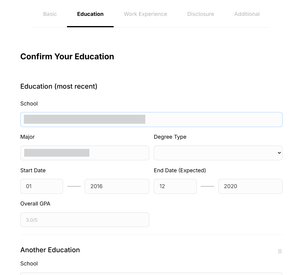Viewport: 305px width, 275px height.
Task: Delete the Another Education entry with trash icon
Action: point(280,251)
